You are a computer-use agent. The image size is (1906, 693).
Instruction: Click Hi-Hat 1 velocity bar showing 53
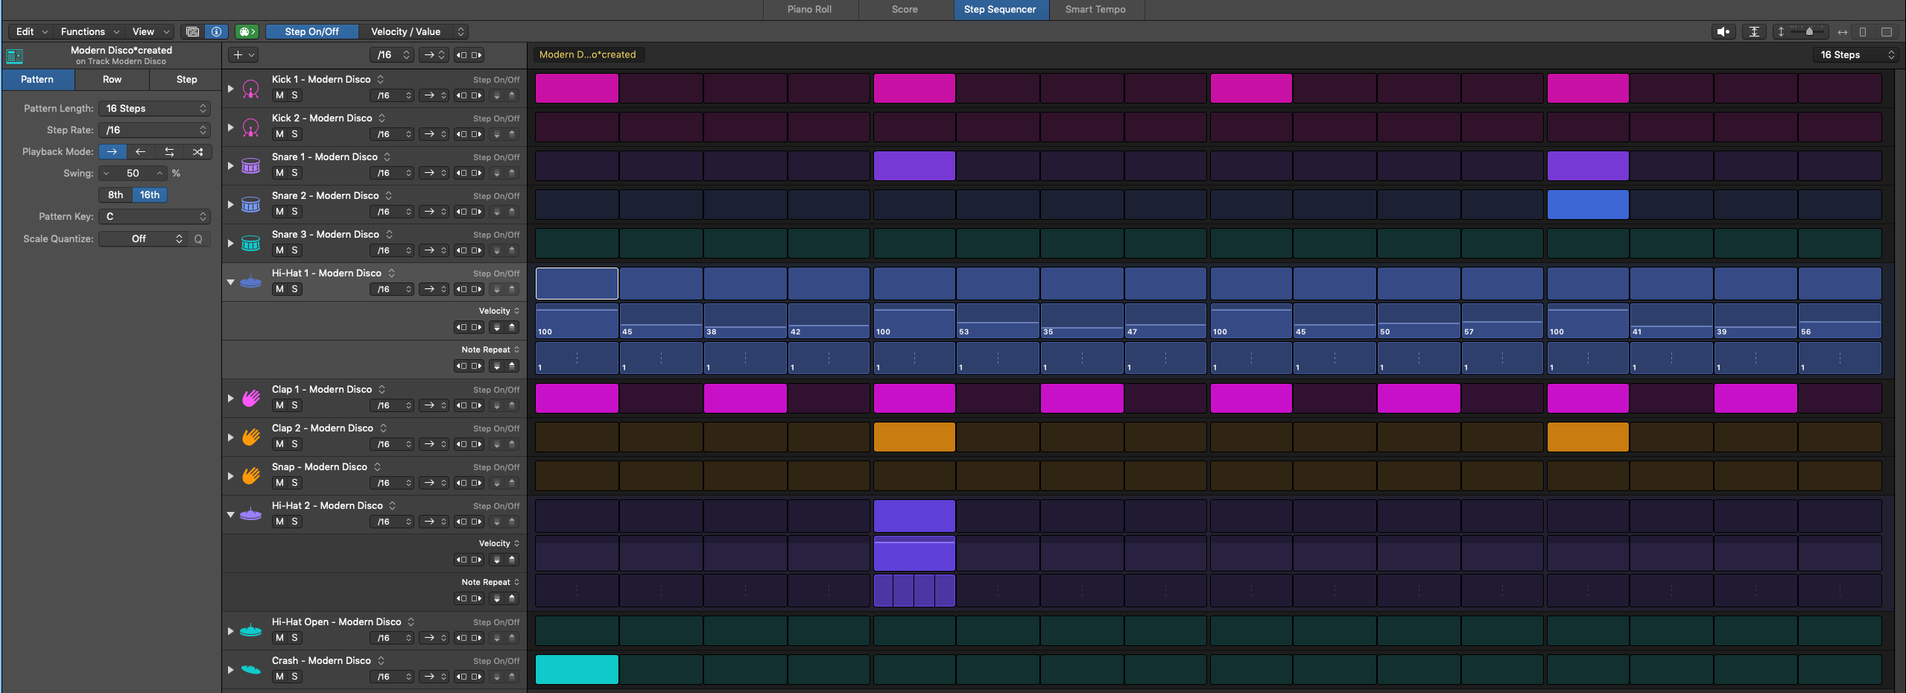pos(998,320)
